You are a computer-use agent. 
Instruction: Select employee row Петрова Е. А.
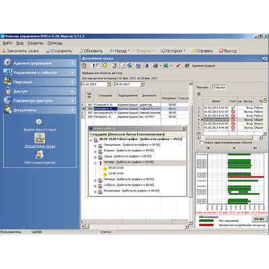click(134, 116)
